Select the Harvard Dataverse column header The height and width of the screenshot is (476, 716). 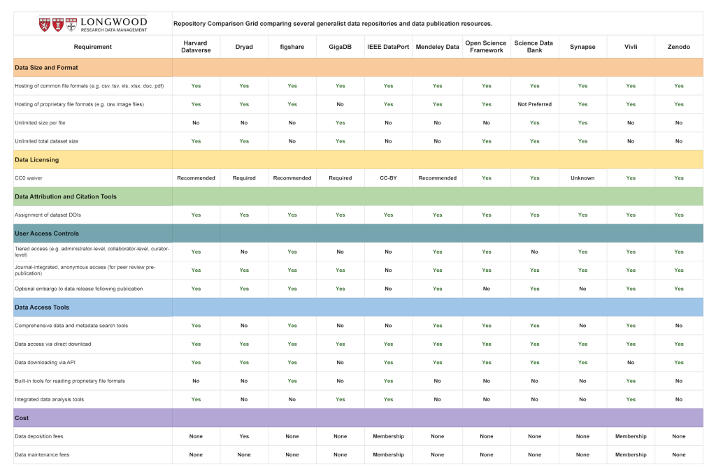coord(196,47)
